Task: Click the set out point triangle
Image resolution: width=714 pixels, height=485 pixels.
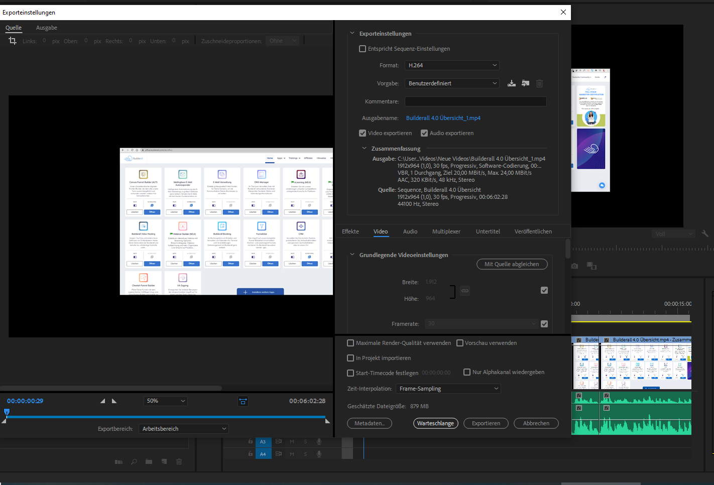Action: click(x=114, y=401)
